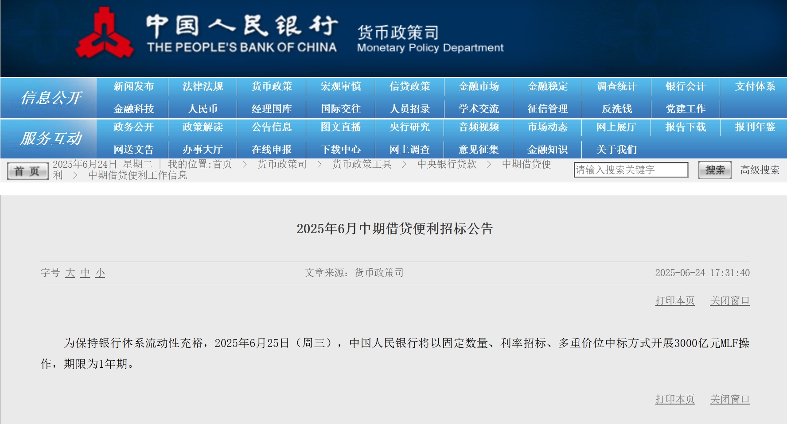Click the timestamp 2025-06-24 17:31:40

click(702, 273)
